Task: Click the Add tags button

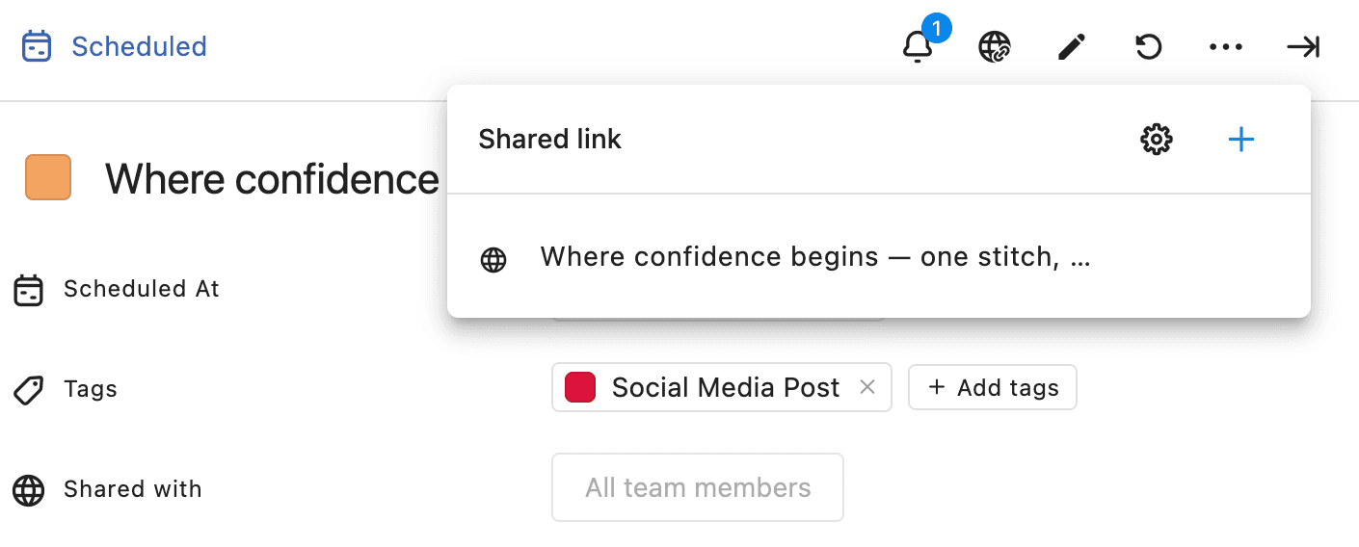Action: click(992, 387)
